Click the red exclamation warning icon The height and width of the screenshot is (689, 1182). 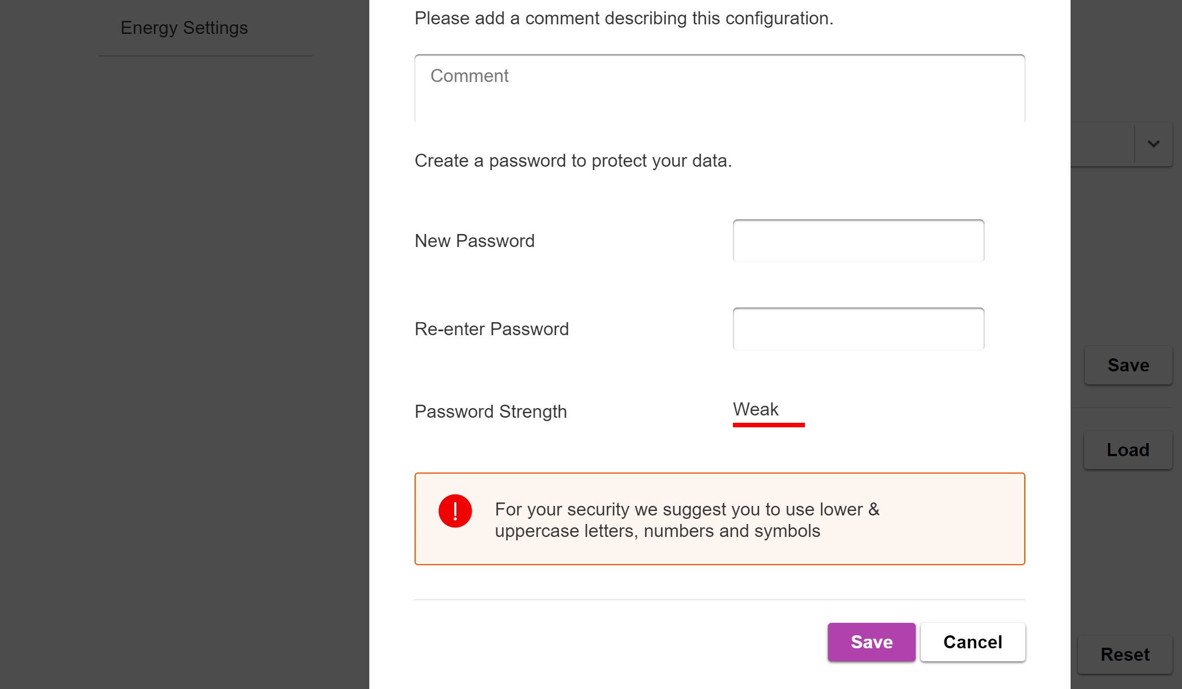tap(455, 511)
